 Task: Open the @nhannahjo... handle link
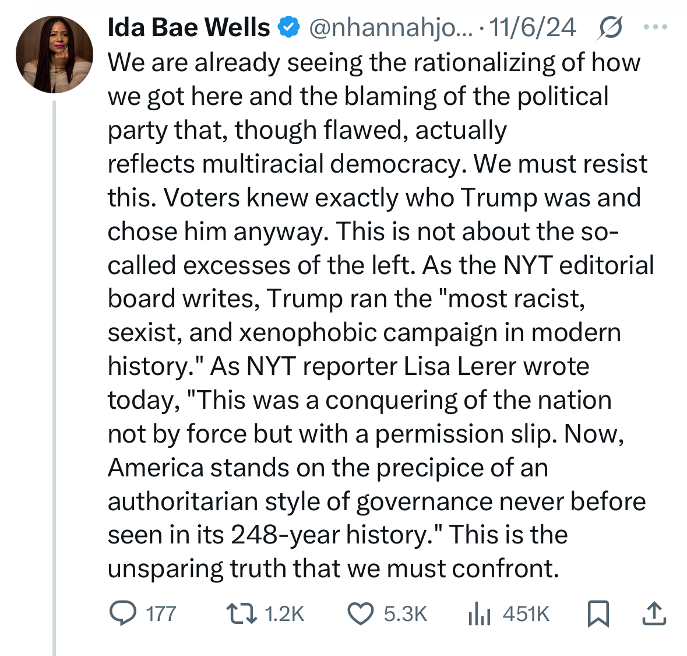(391, 27)
